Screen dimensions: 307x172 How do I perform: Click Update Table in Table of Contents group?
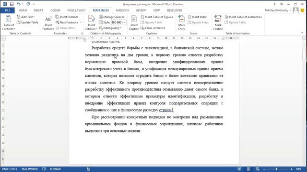pos(27,22)
